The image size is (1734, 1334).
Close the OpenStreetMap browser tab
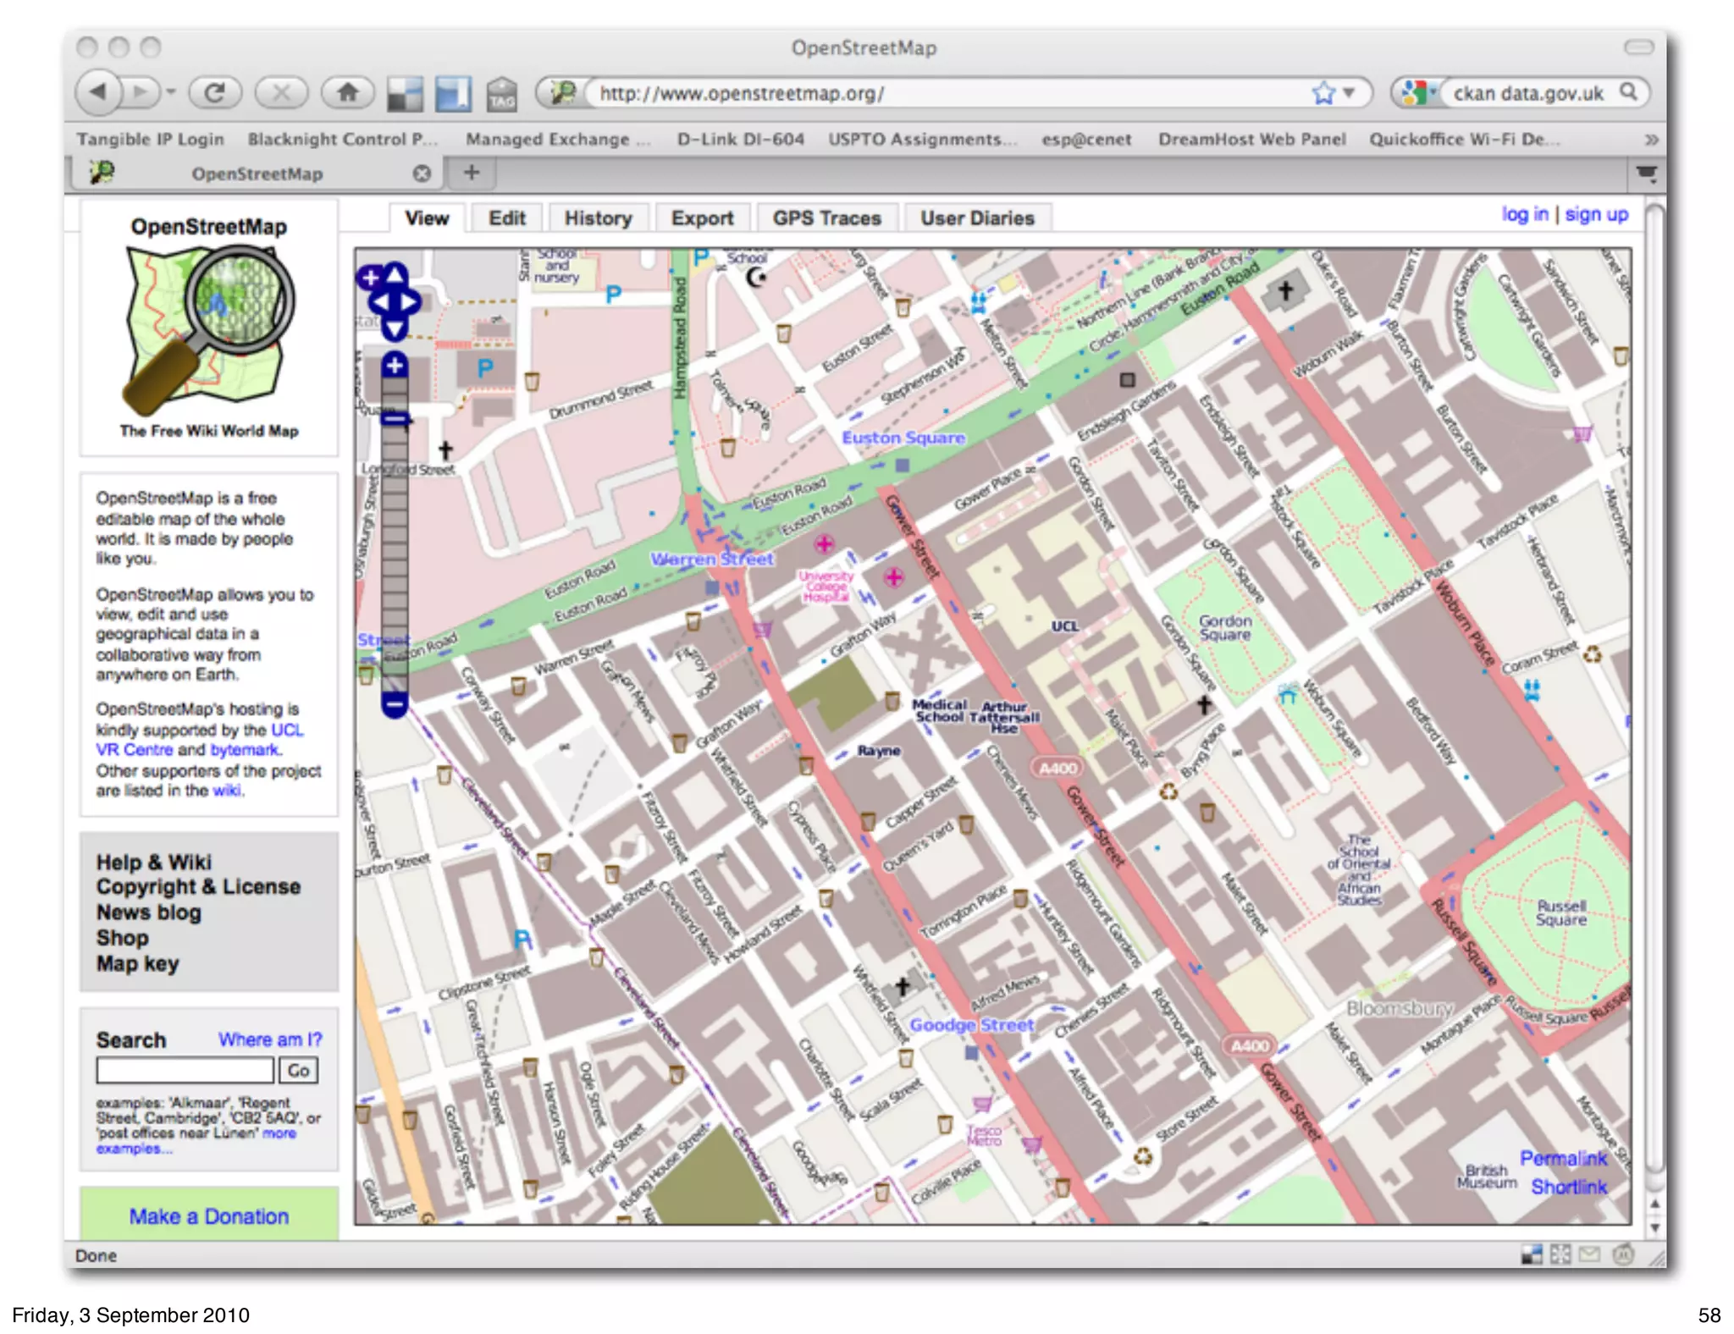click(x=422, y=174)
